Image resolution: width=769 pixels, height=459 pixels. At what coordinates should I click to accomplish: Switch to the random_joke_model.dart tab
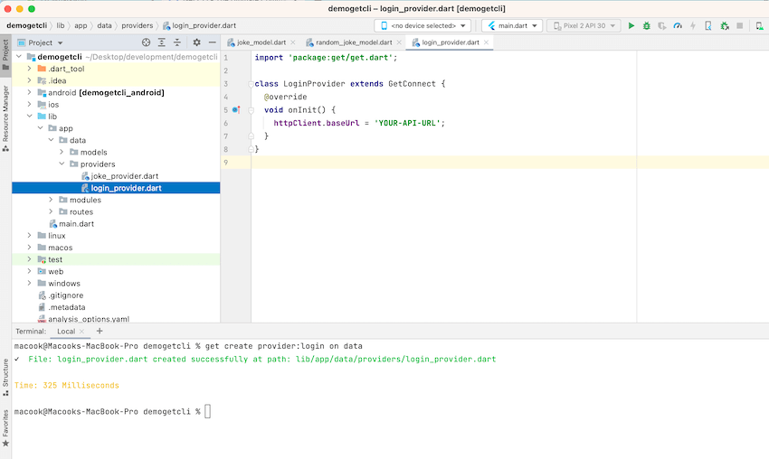(353, 42)
